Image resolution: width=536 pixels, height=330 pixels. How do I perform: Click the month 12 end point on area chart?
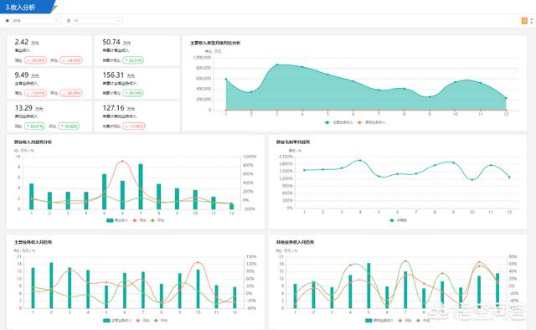coord(506,98)
